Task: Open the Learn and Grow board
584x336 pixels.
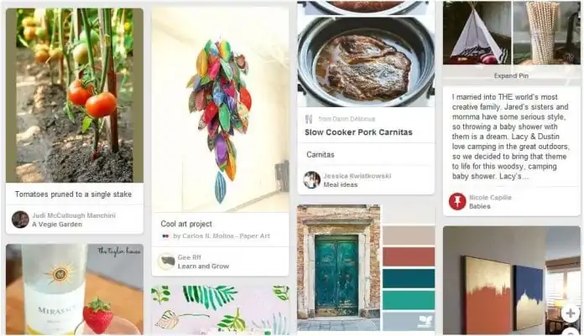Action: click(x=203, y=266)
